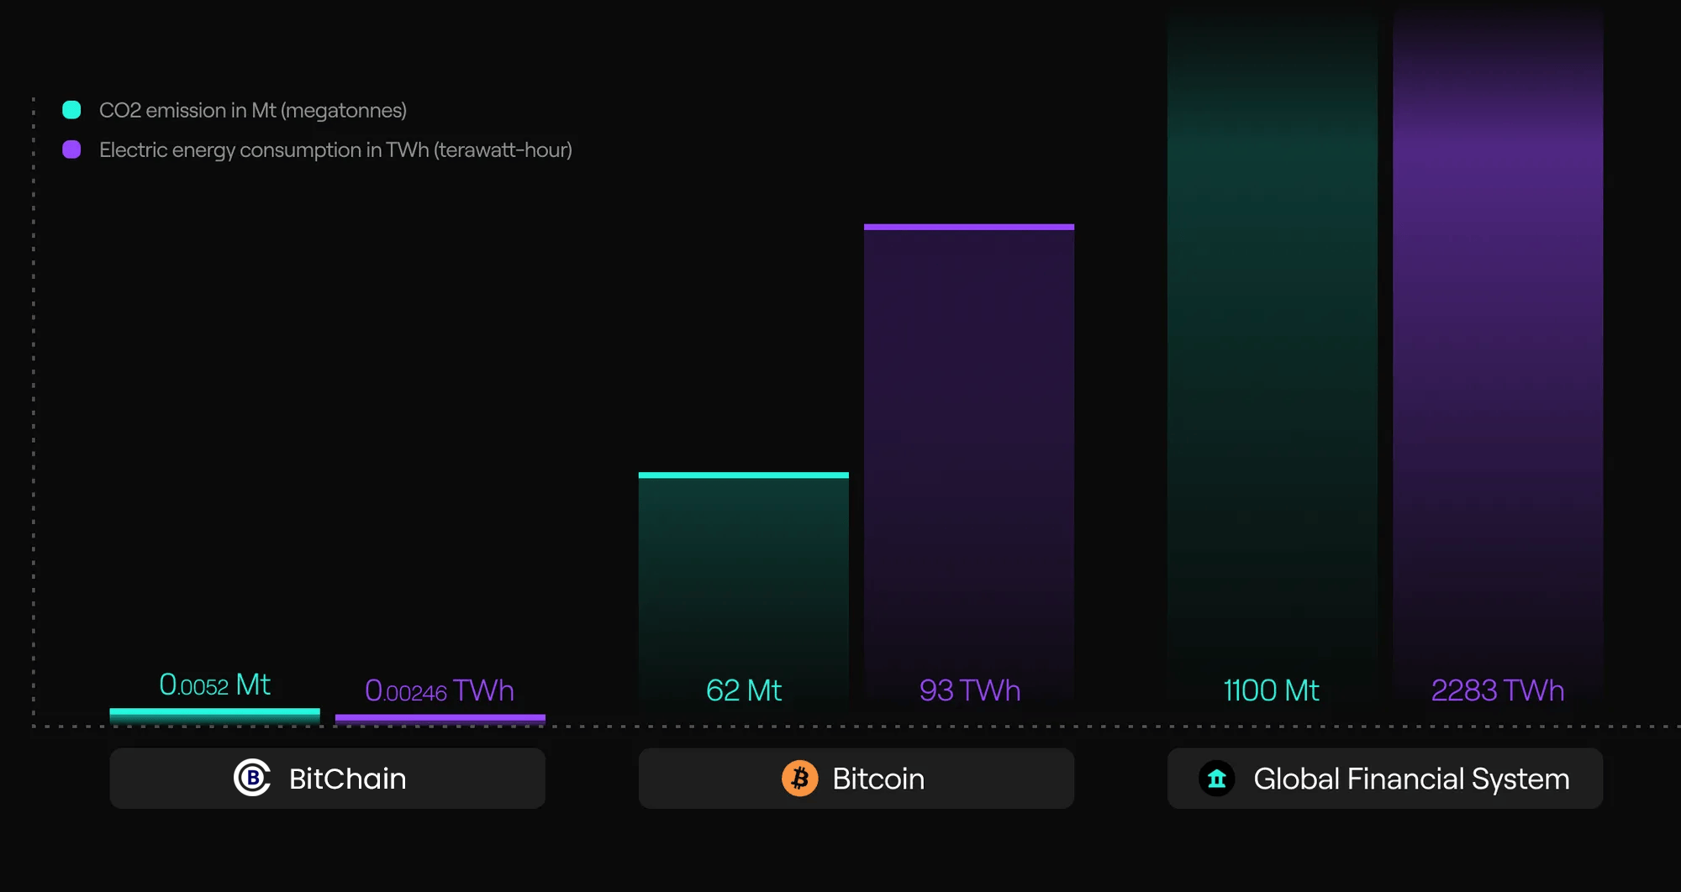Select the Bitcoin category label
The image size is (1681, 892).
point(878,779)
